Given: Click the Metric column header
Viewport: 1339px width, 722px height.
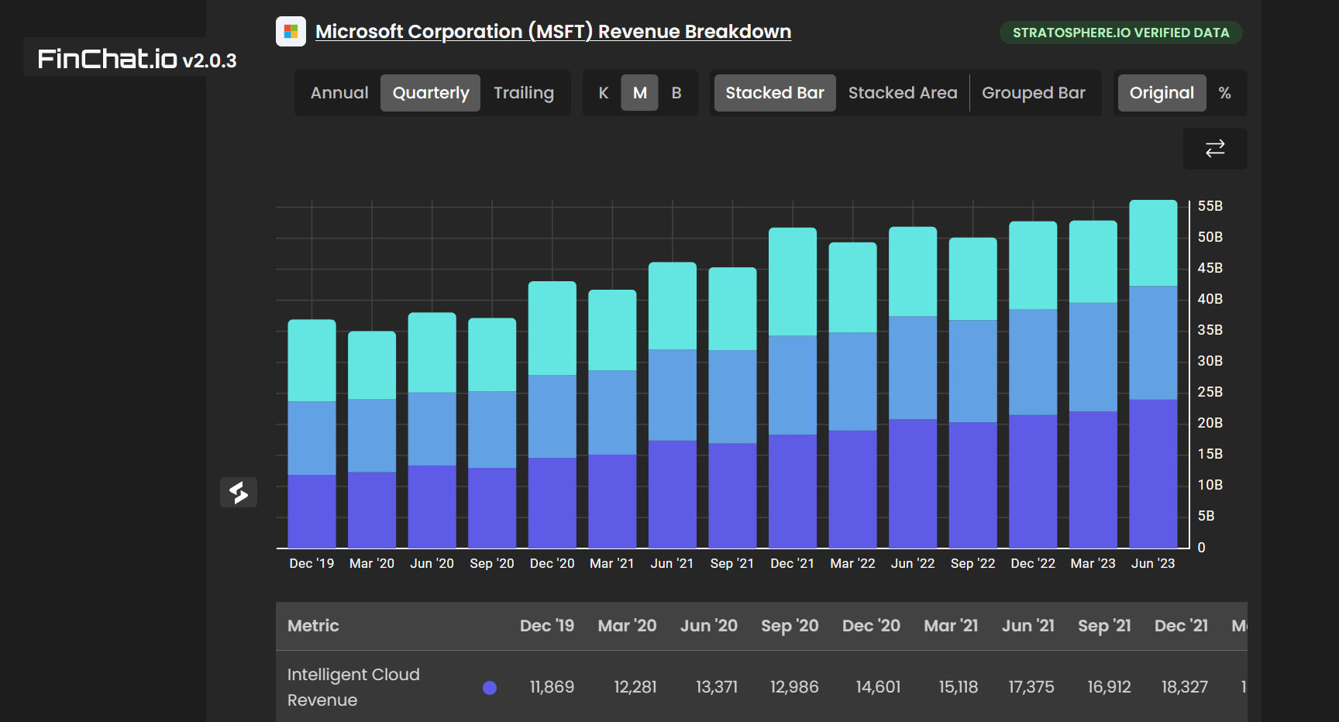Looking at the screenshot, I should 313,626.
